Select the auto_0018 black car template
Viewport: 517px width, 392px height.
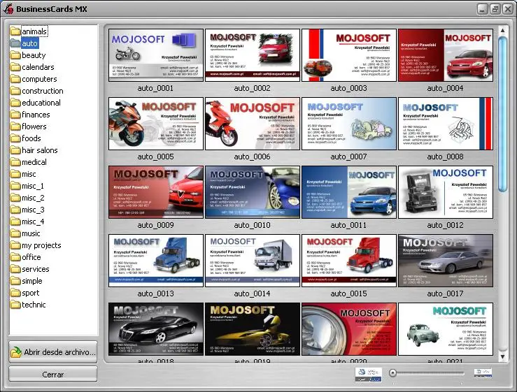pyautogui.click(x=155, y=329)
